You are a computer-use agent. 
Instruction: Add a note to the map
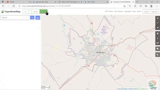click(x=158, y=49)
